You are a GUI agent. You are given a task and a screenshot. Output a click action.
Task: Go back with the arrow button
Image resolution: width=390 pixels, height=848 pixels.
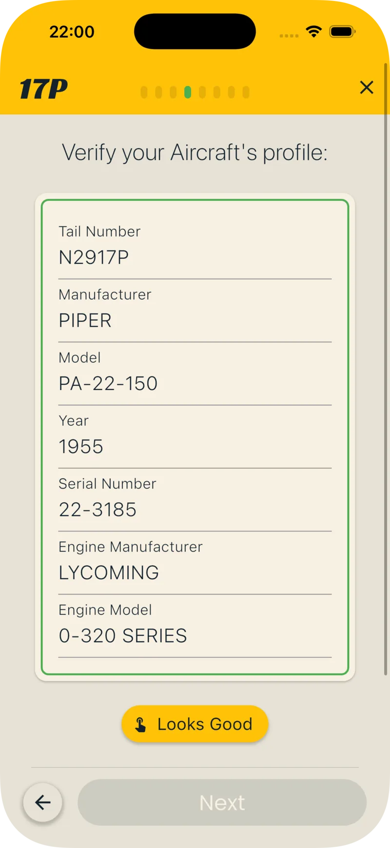pos(43,802)
